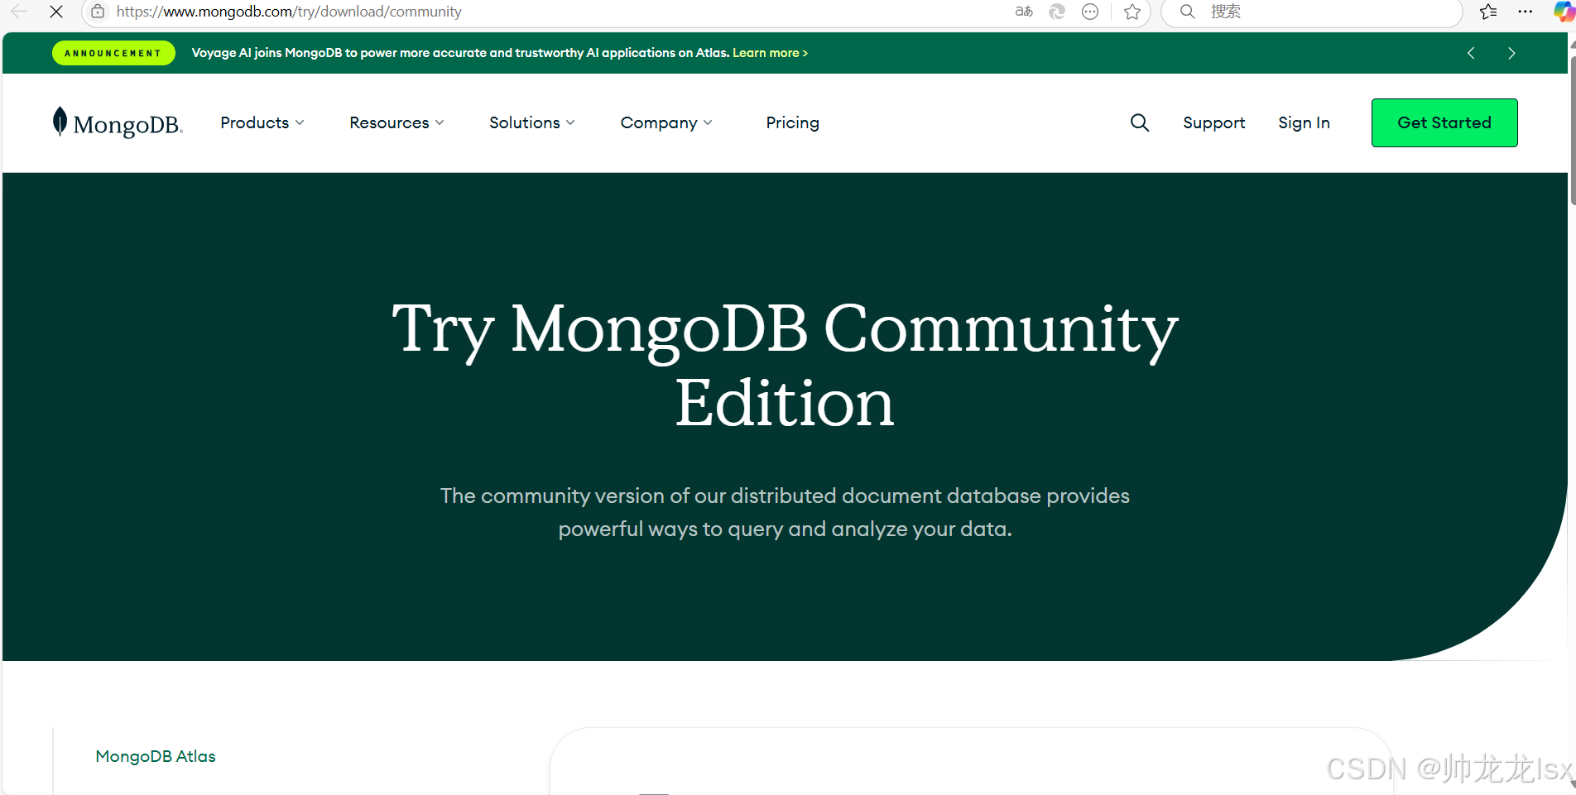Screen dimensions: 1576x795
Task: Show previous announcement arrow
Action: 1471,53
